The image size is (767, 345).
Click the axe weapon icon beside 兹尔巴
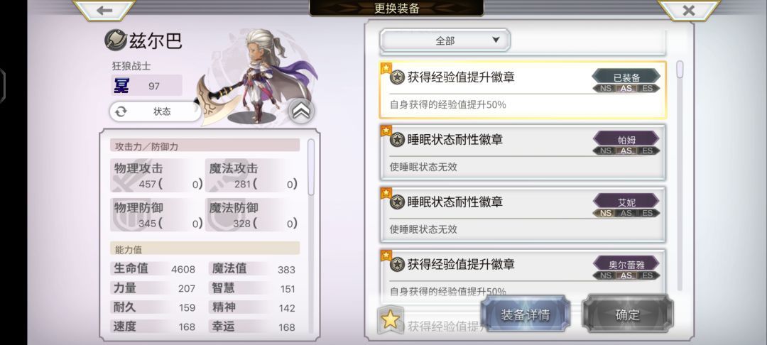tap(116, 40)
